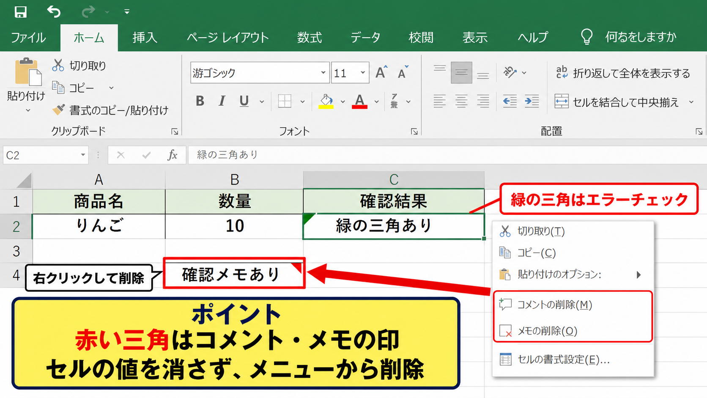This screenshot has height=398, width=707.
Task: Expand the underline style arrow
Action: [x=262, y=102]
